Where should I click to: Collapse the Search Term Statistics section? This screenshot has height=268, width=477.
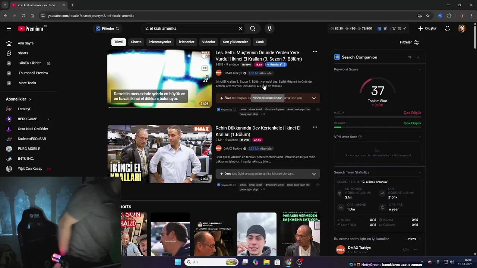(x=420, y=172)
